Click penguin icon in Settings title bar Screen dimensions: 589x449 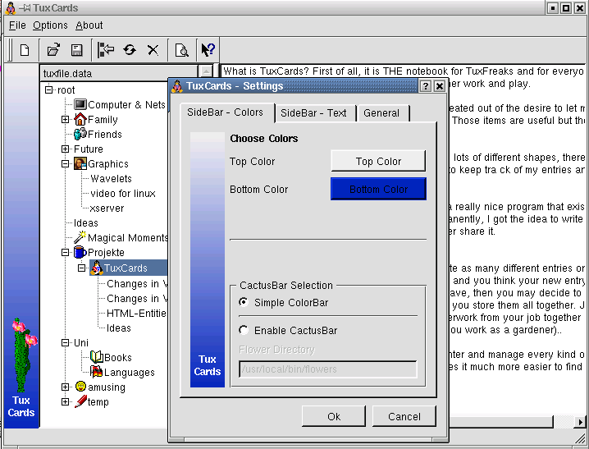coord(177,86)
